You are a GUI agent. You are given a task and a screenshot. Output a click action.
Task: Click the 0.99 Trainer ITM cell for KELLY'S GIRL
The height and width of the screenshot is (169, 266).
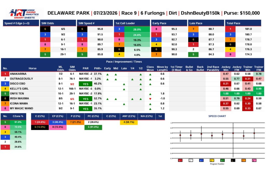click(259, 89)
